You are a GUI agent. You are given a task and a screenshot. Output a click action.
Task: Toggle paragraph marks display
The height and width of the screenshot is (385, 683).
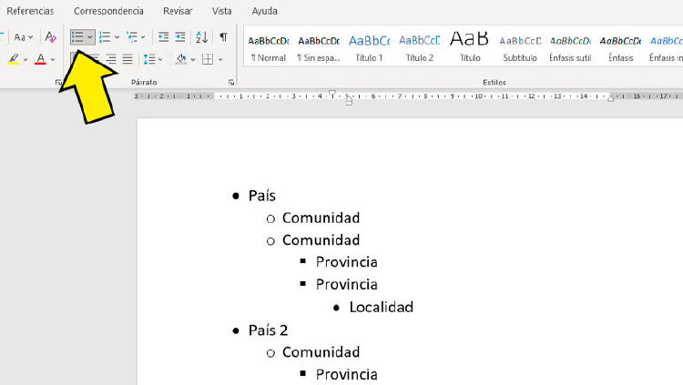223,37
